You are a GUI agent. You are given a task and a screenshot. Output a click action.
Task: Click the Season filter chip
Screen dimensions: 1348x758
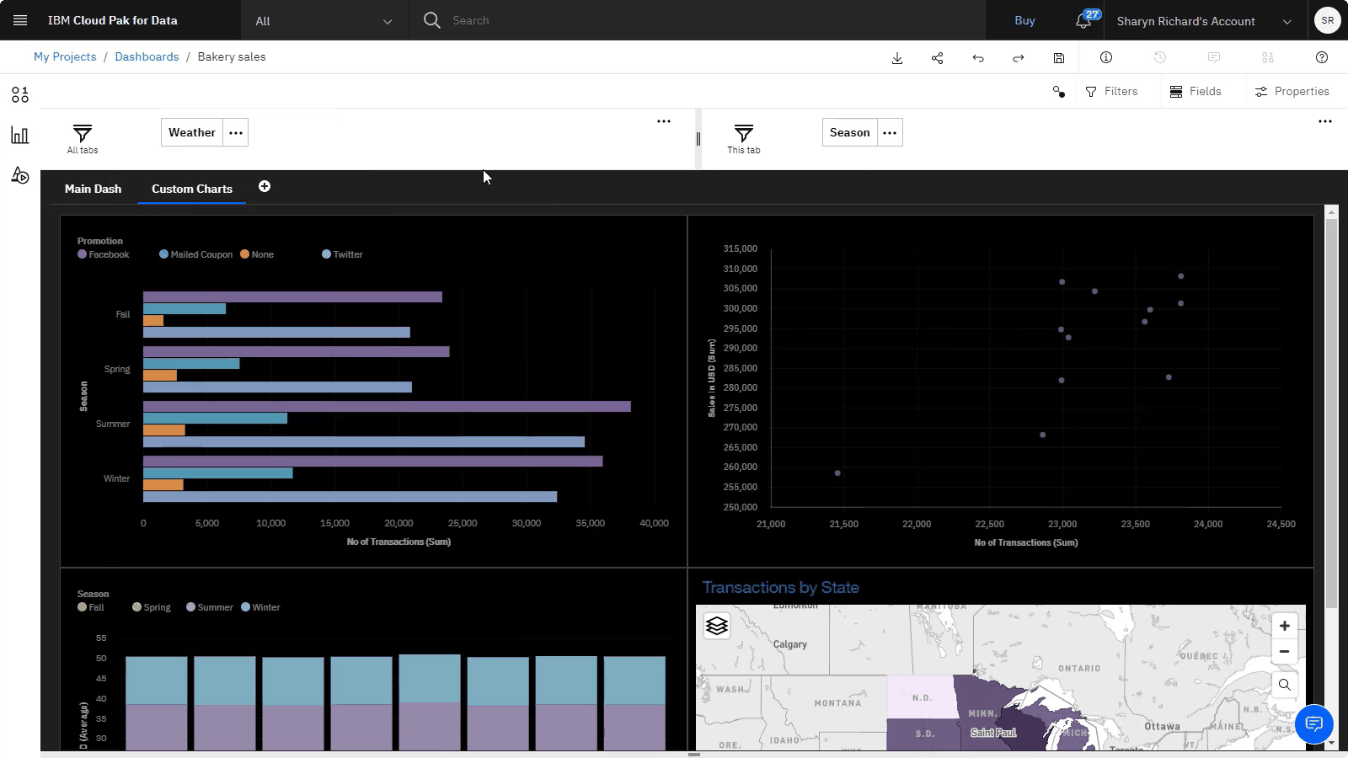click(849, 132)
